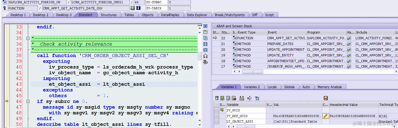Click the services headphones icon

[x=205, y=56]
